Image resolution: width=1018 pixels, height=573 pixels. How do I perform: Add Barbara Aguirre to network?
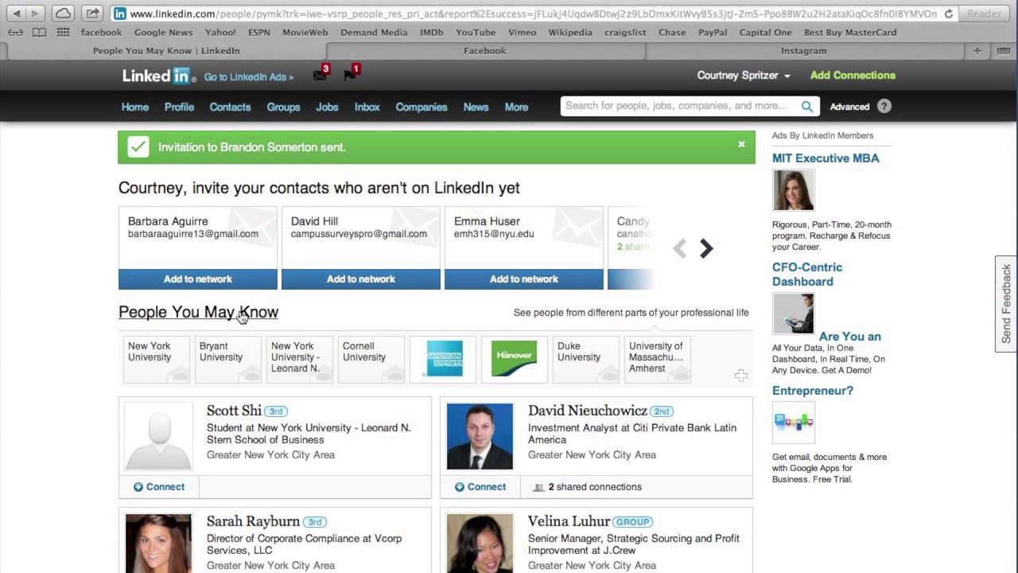(198, 279)
